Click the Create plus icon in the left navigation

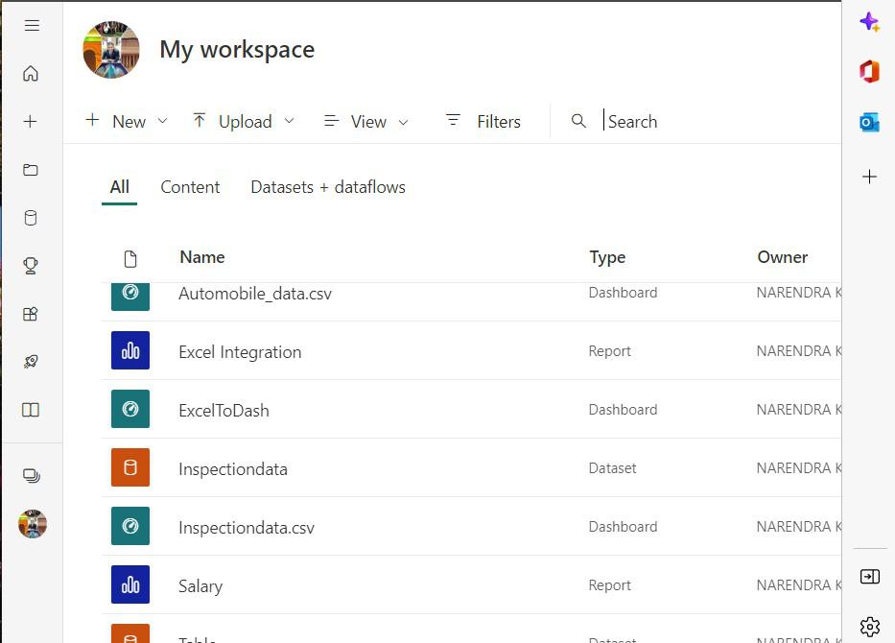pos(31,122)
